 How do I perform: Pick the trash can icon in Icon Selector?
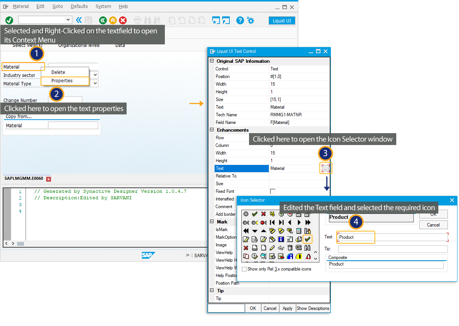click(290, 248)
